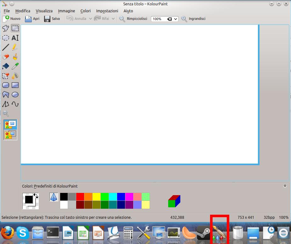Image resolution: width=291 pixels, height=244 pixels.
Task: Select the rectangular selection tool
Action: 14,28
